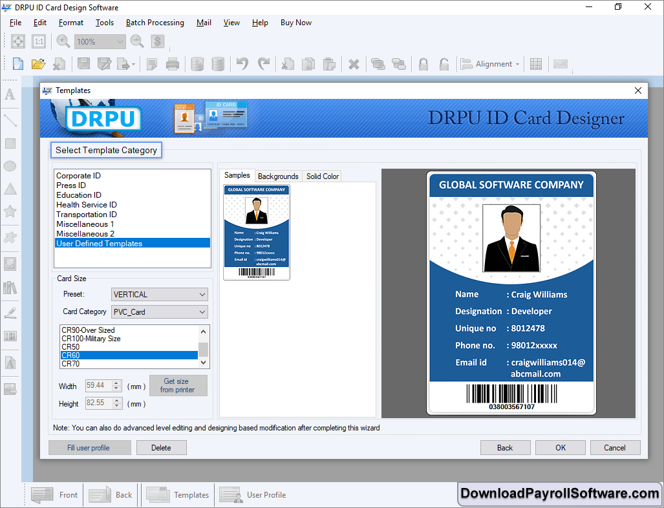Zoom in using the magnifier plus icon
This screenshot has height=508, width=664.
pos(62,41)
